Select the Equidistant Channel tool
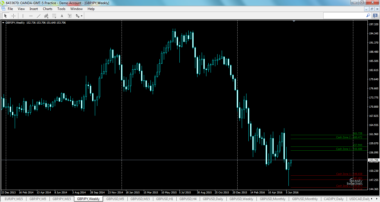The width and height of the screenshot is (380, 202). click(x=46, y=16)
